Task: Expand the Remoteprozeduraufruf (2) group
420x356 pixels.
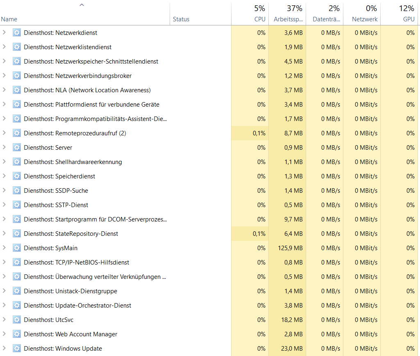Action: tap(4, 133)
